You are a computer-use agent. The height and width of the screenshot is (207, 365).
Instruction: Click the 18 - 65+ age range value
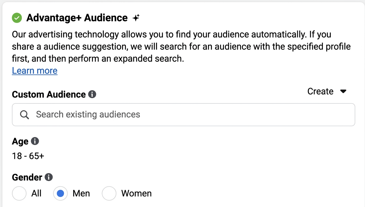tap(28, 156)
